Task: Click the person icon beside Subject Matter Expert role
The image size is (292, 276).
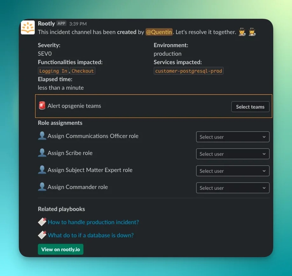Action: click(42, 170)
